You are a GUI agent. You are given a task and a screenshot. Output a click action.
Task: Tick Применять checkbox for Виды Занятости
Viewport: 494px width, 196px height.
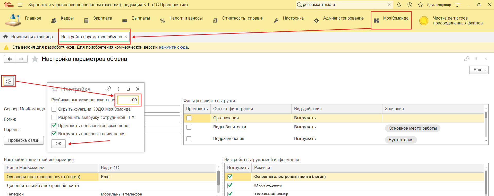[x=189, y=127]
